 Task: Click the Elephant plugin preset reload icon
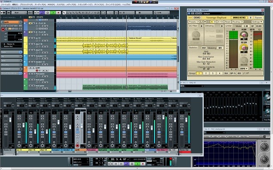202,22
